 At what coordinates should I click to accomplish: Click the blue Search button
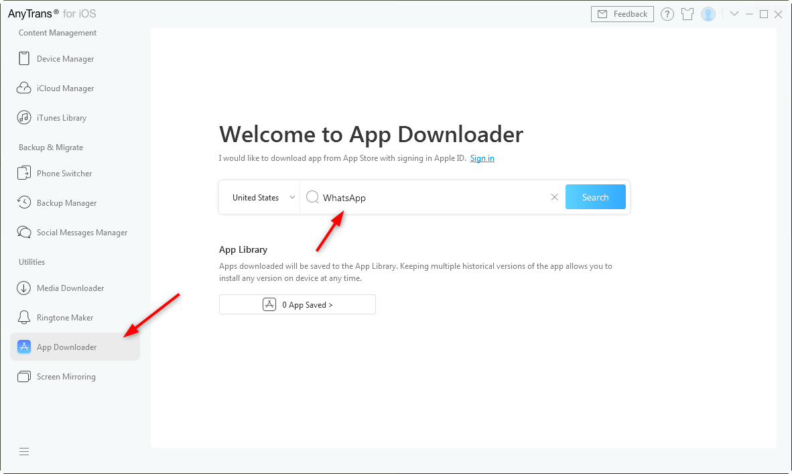tap(596, 197)
